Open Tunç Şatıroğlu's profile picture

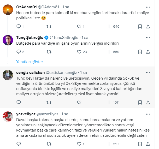click(x=8, y=40)
